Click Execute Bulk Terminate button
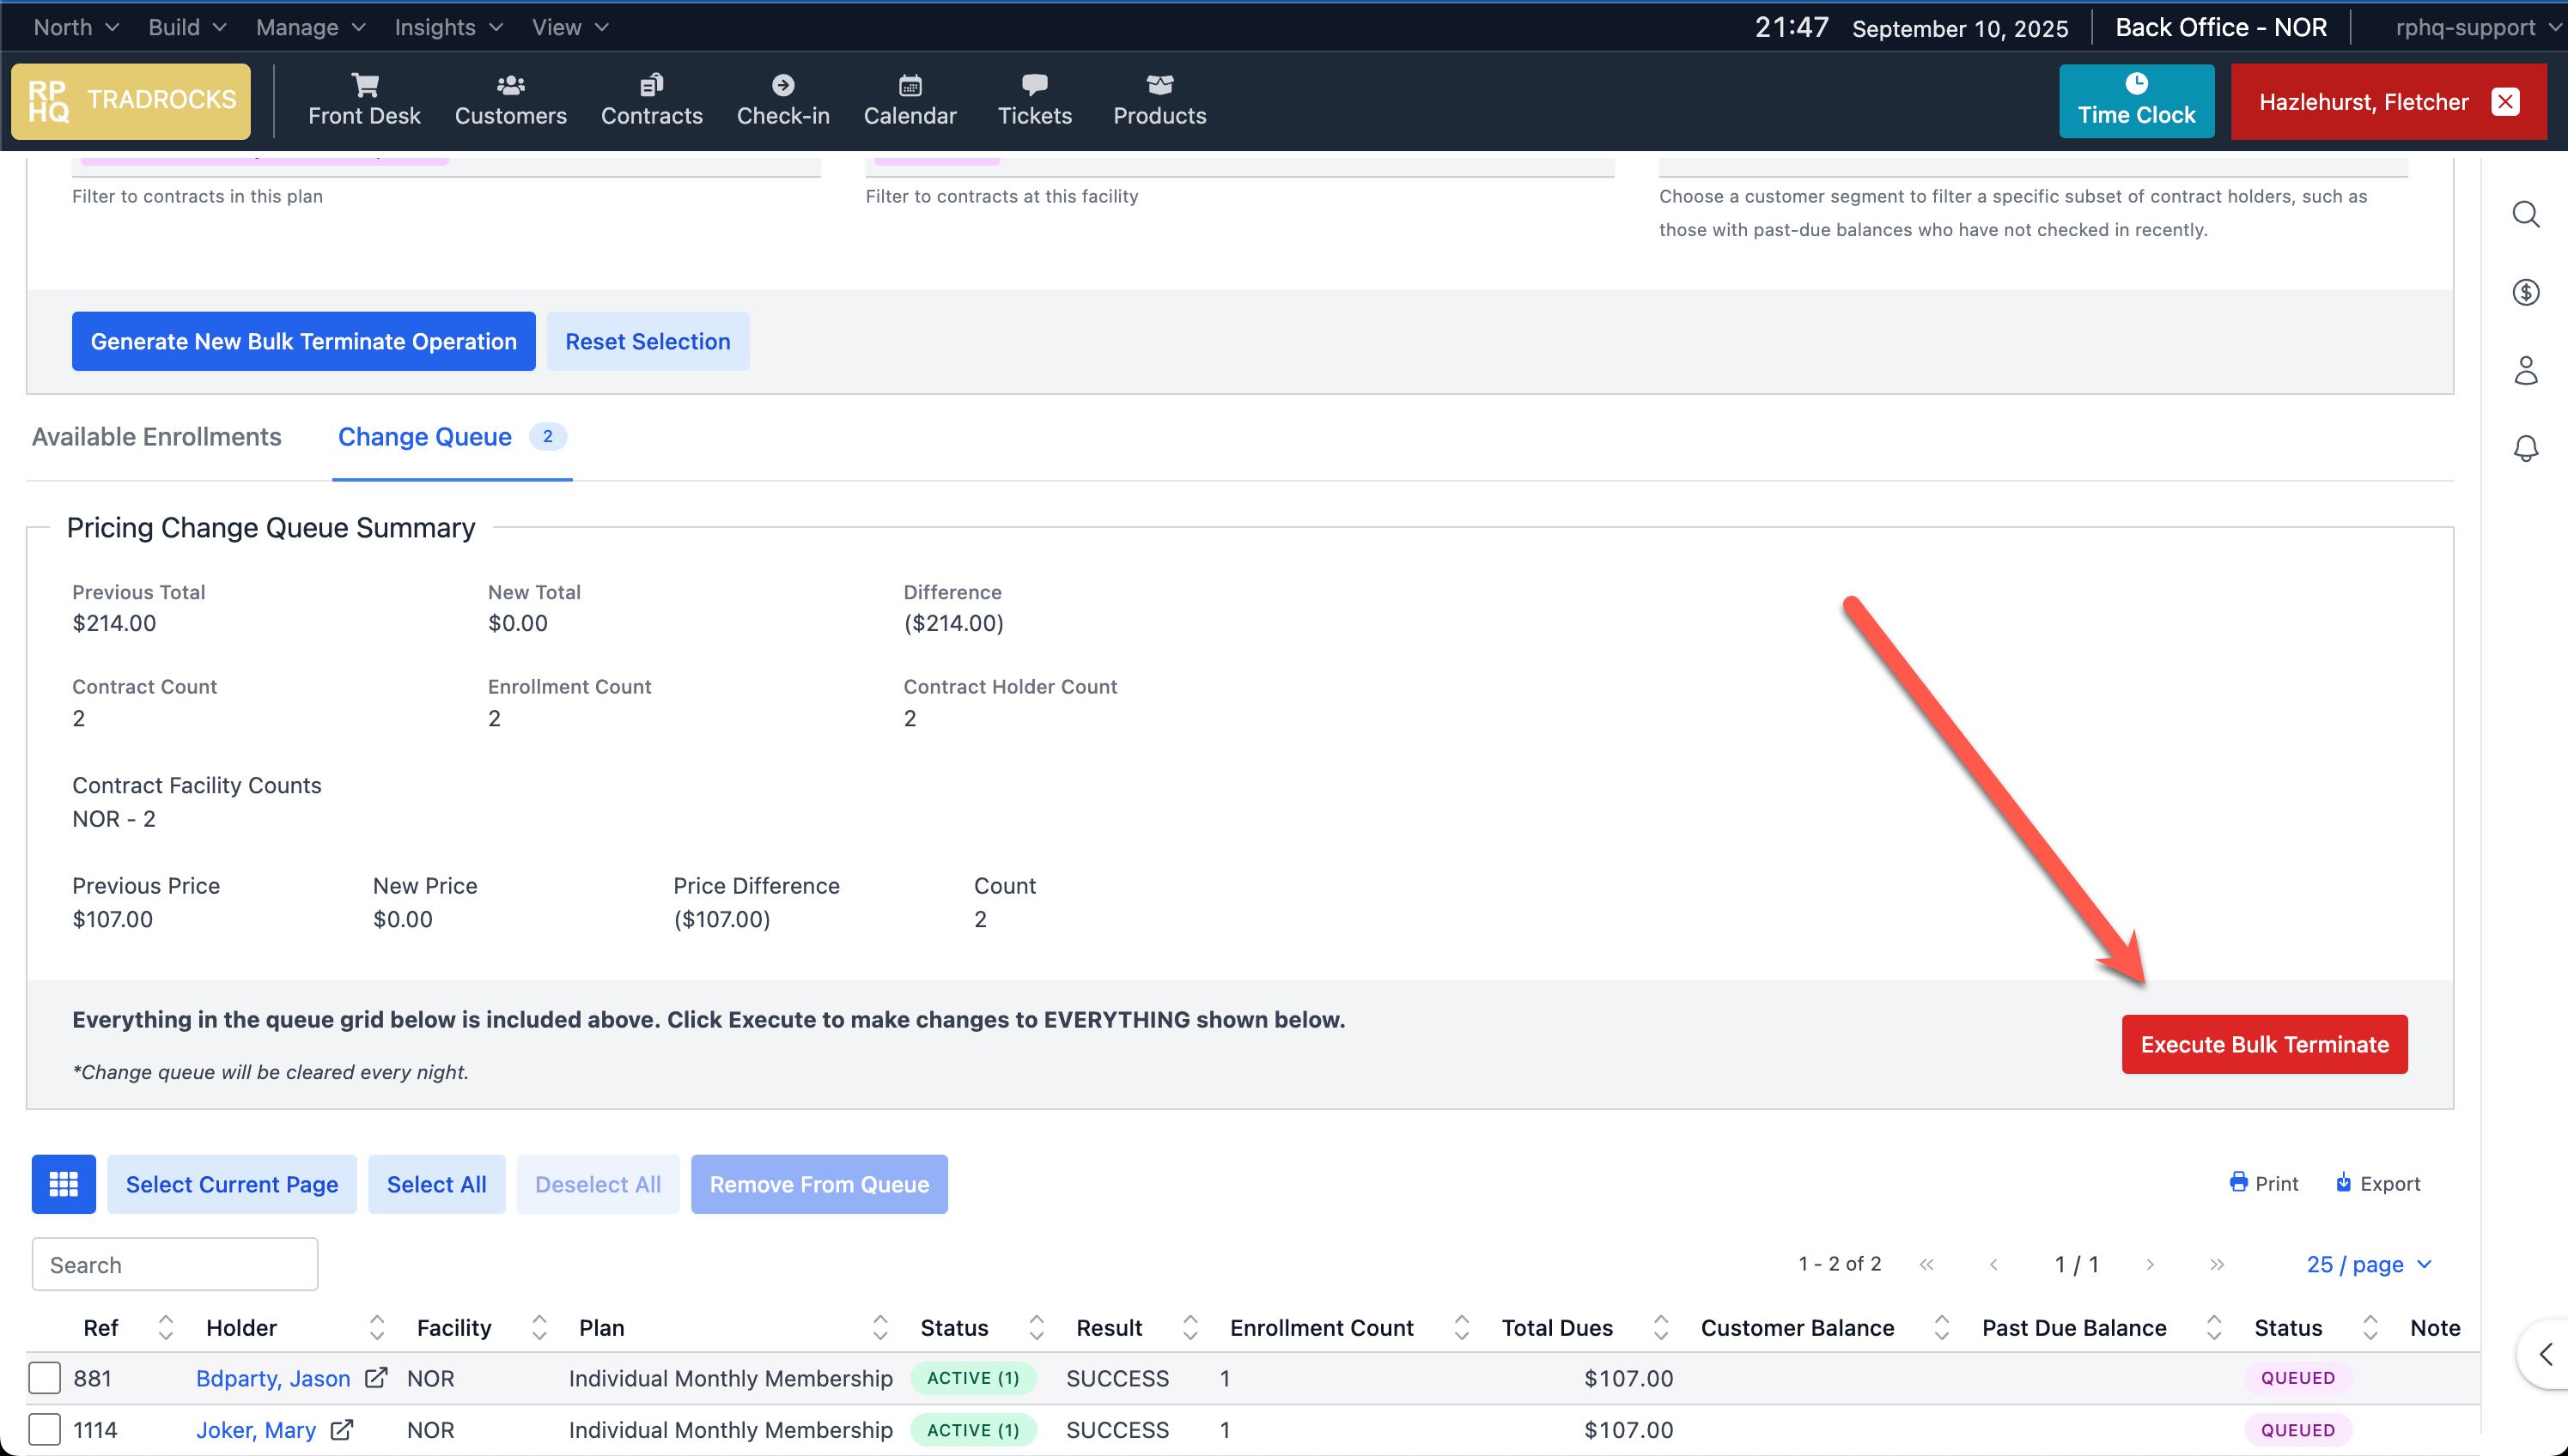 (x=2264, y=1044)
